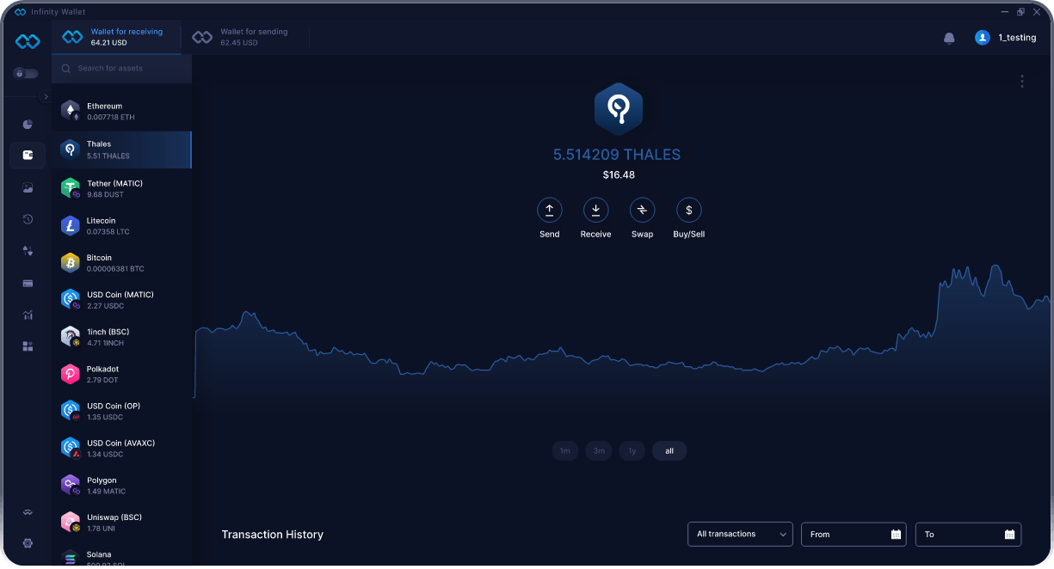Select USD Coin (MATIC) asset

click(x=122, y=300)
